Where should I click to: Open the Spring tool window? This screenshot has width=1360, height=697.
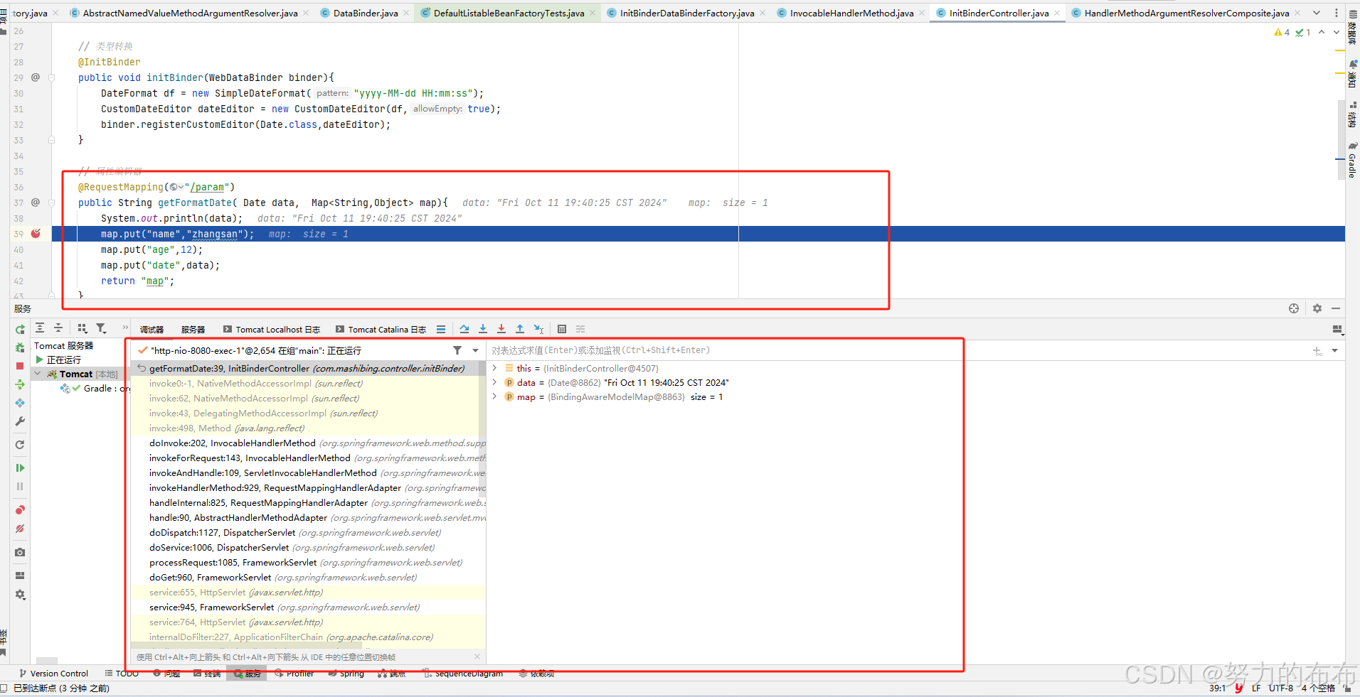346,674
